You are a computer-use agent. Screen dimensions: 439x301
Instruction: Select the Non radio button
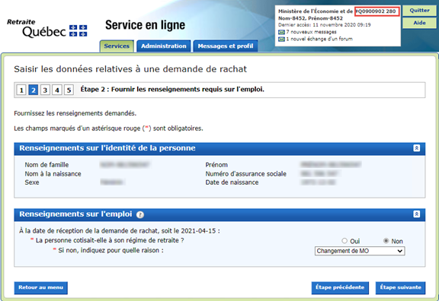(x=386, y=241)
